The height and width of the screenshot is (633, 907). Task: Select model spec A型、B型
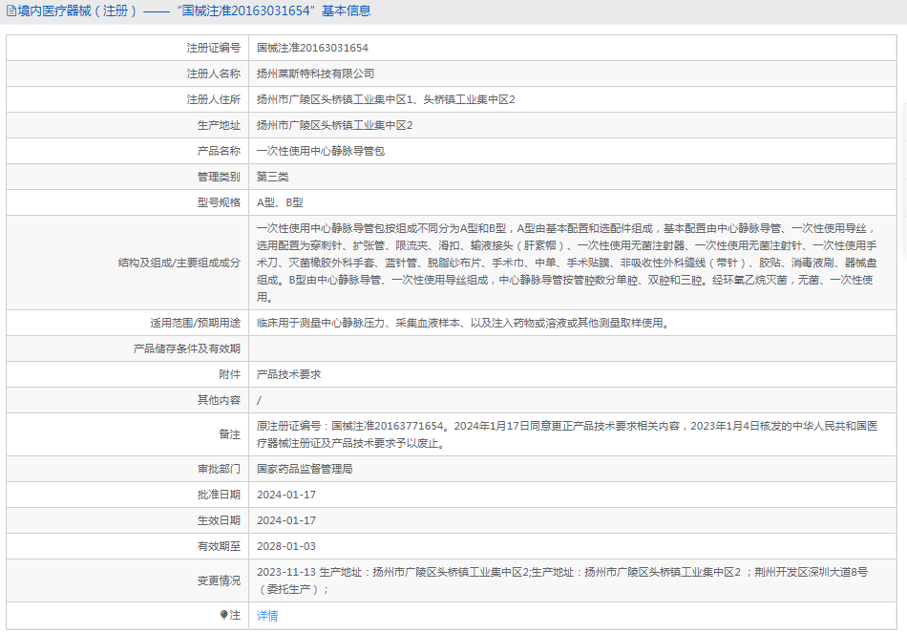[x=280, y=202]
